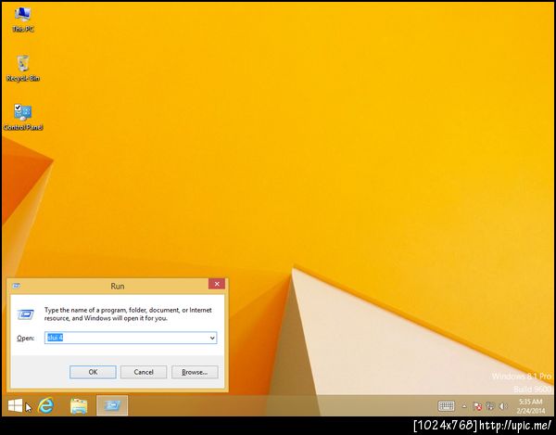Expand the Open combo box dropdown arrow
The width and height of the screenshot is (556, 435).
tap(212, 338)
